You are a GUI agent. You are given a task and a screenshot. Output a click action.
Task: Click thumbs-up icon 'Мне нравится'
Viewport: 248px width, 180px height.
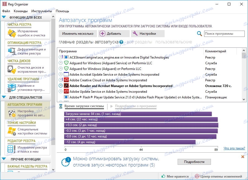[x=163, y=176]
